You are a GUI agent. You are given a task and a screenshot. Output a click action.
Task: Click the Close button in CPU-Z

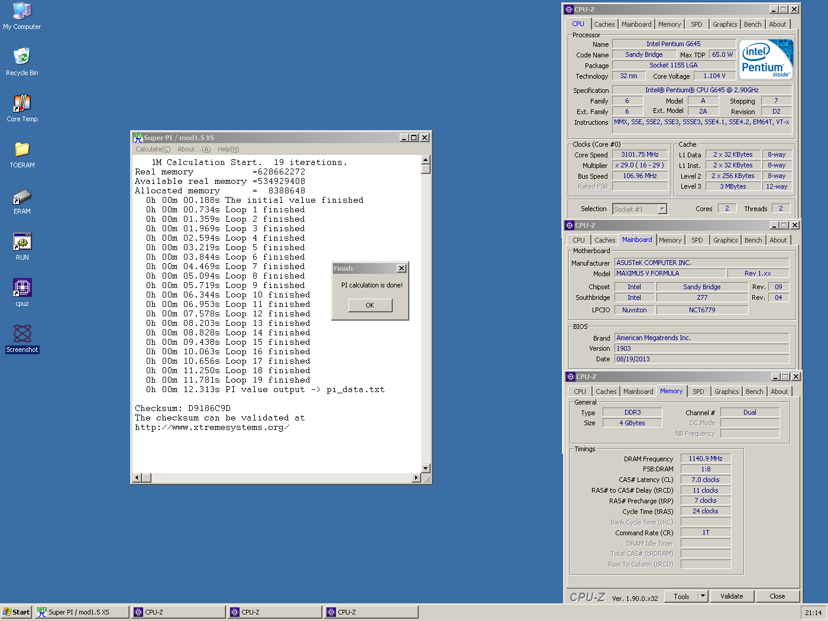777,596
